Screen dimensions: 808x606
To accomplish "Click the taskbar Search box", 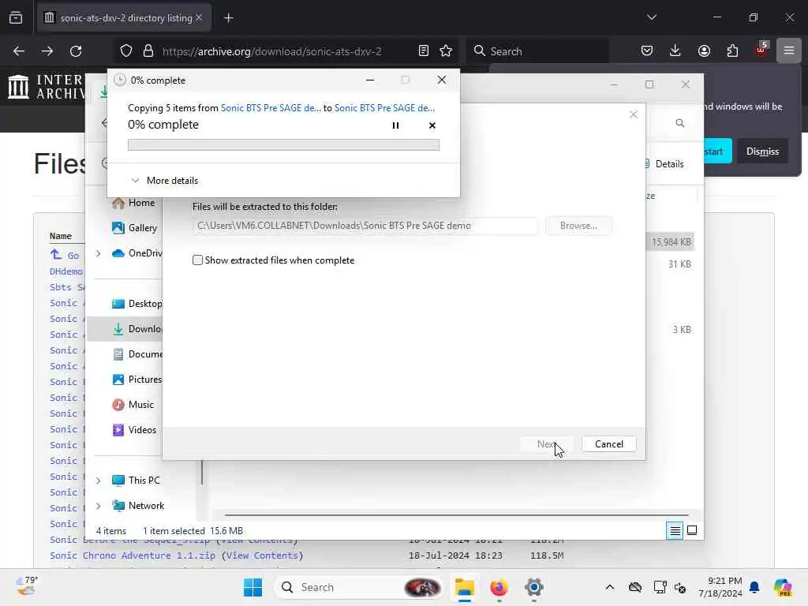I will (359, 587).
